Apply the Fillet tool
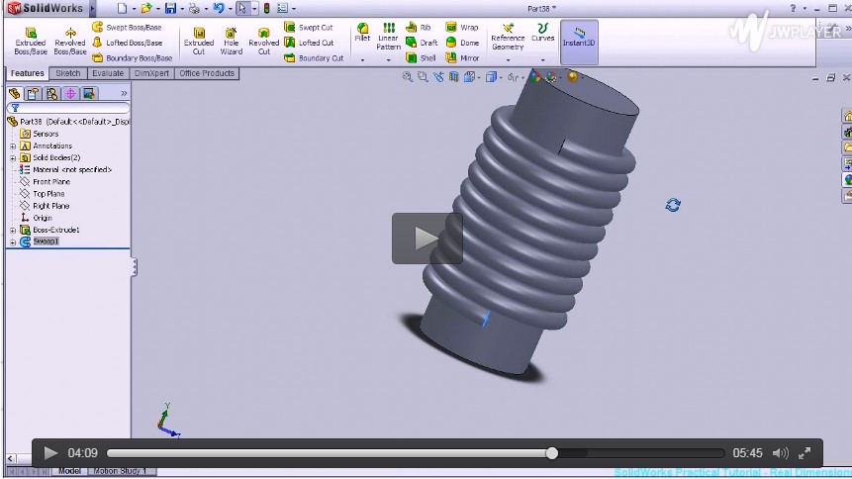The height and width of the screenshot is (479, 852). [362, 33]
